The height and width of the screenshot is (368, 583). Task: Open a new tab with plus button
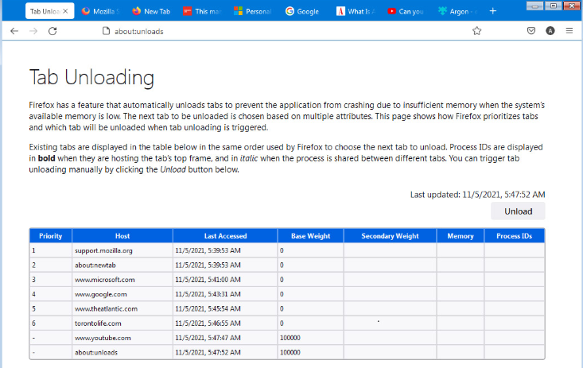pyautogui.click(x=492, y=11)
